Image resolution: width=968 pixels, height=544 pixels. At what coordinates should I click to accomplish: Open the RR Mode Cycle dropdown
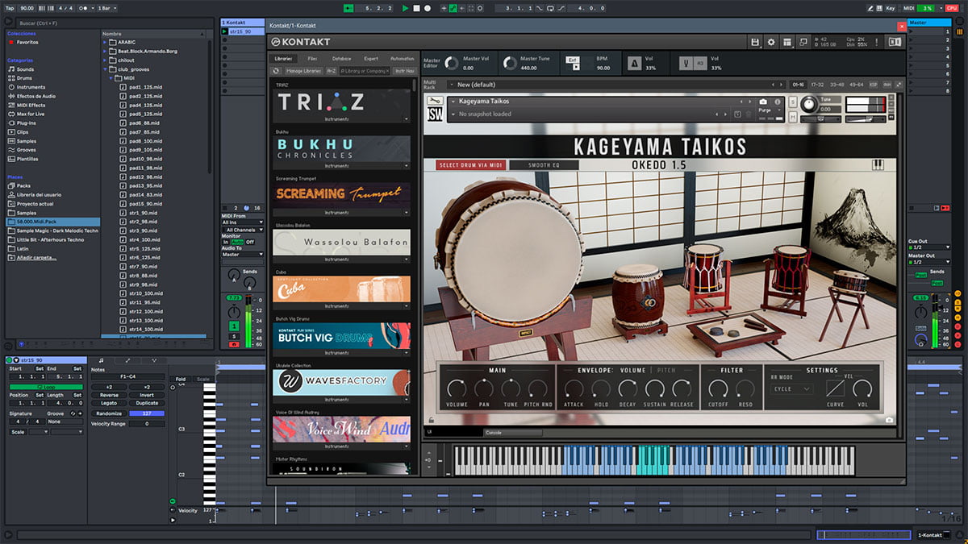click(x=792, y=388)
